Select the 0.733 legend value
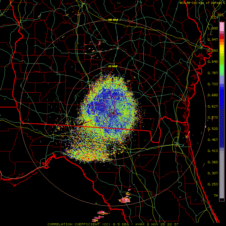The height and width of the screenshot is (226, 226). [213, 84]
